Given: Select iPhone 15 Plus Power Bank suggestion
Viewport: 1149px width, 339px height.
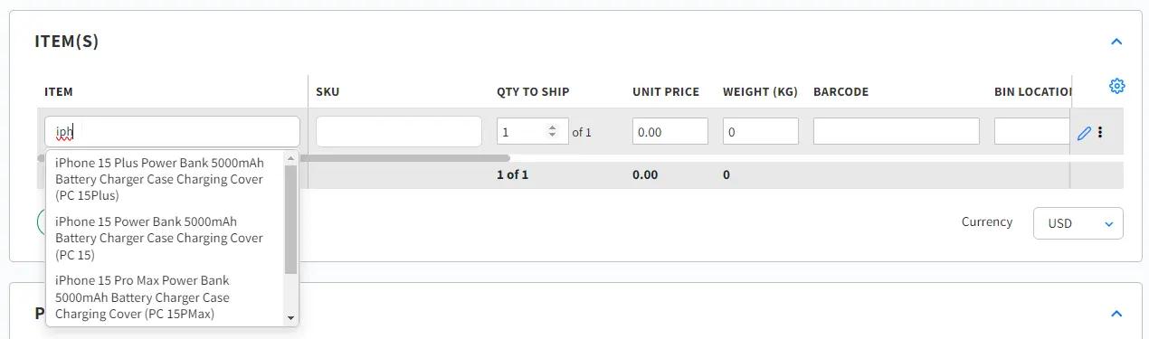Looking at the screenshot, I should pos(164,179).
